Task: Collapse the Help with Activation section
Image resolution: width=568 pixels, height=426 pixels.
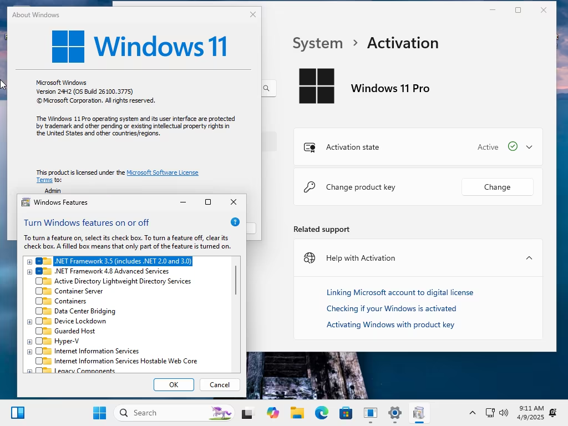Action: (529, 258)
